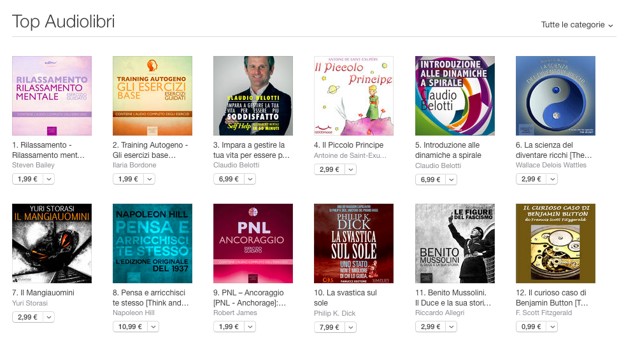Open author link Claudio Belotti under item 5
Image resolution: width=619 pixels, height=345 pixels.
(438, 165)
